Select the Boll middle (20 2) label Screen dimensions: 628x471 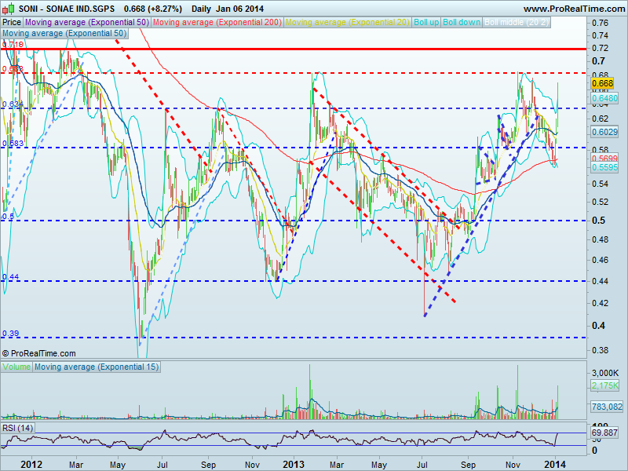pos(517,23)
